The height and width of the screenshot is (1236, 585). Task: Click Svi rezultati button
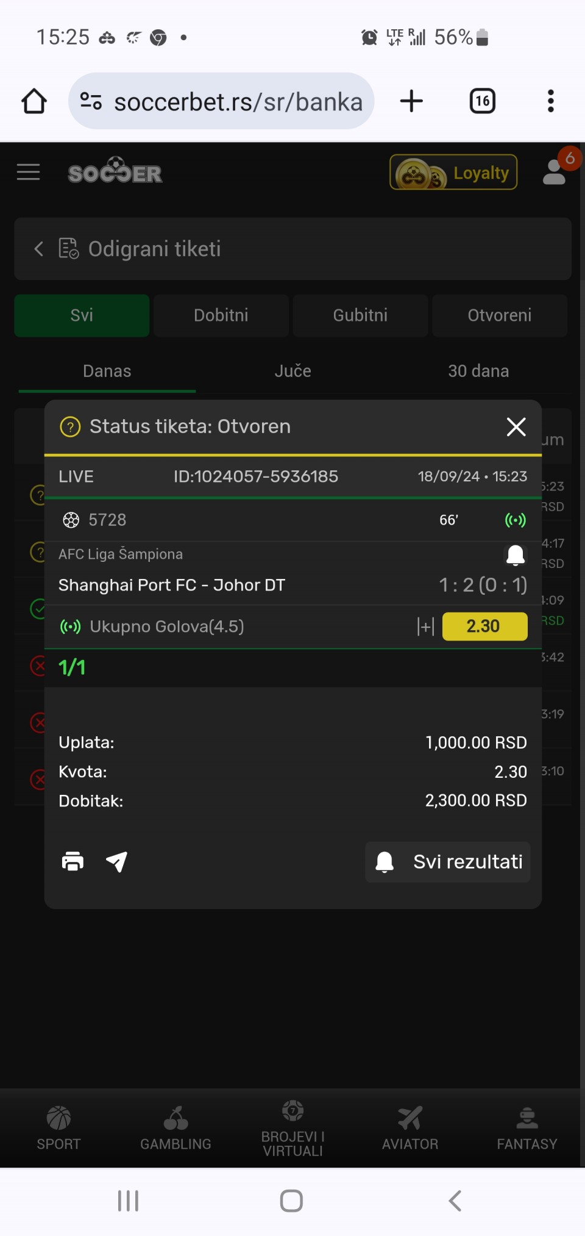coord(448,862)
